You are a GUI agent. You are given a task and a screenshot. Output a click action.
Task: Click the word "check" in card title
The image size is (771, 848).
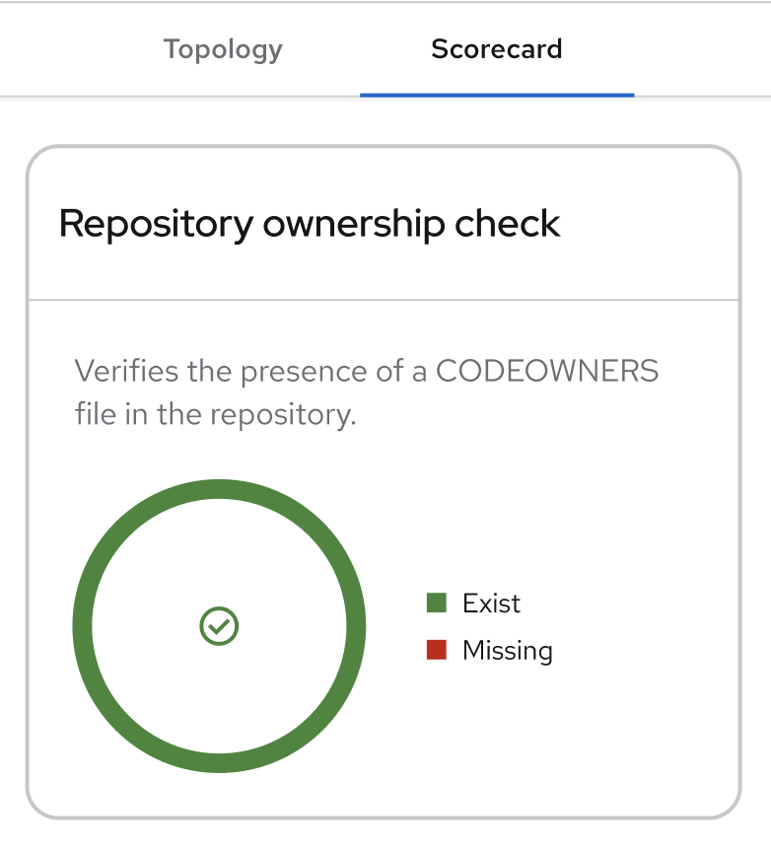(507, 224)
